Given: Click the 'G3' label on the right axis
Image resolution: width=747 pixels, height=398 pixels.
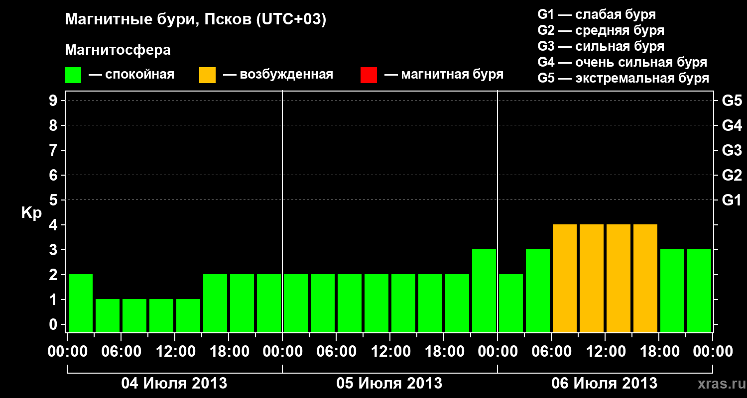Looking at the screenshot, I should coord(732,150).
